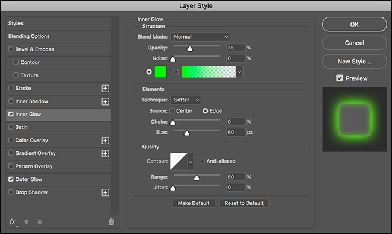Click the Choke value field
Image resolution: width=392 pixels, height=234 pixels.
(236, 122)
